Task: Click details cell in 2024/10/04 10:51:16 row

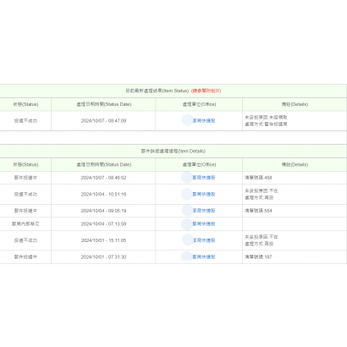Action: (295, 195)
